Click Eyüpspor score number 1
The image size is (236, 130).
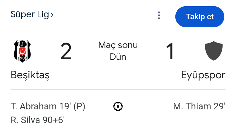click(170, 51)
